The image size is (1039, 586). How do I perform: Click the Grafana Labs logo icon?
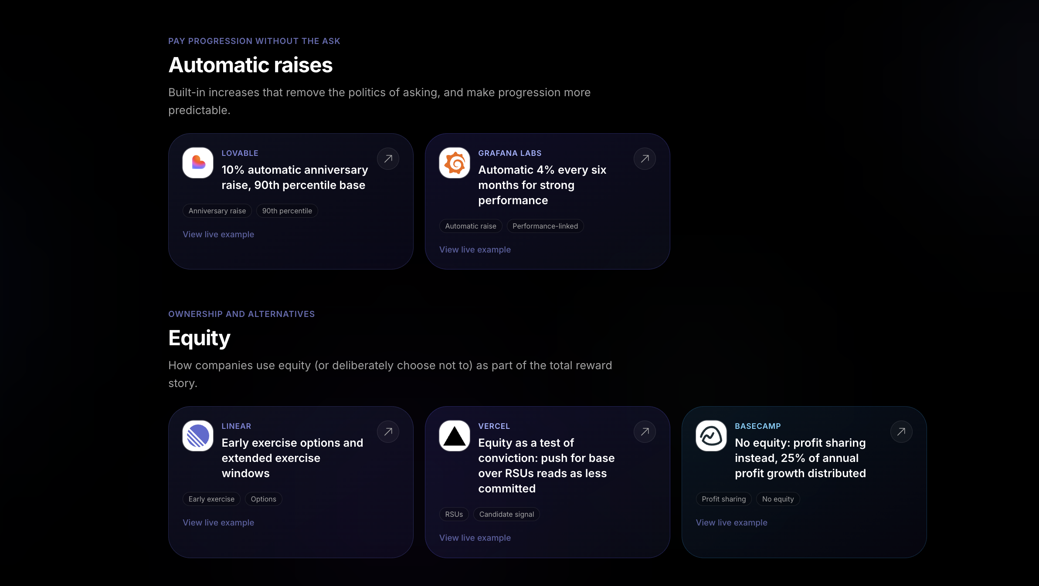click(455, 163)
